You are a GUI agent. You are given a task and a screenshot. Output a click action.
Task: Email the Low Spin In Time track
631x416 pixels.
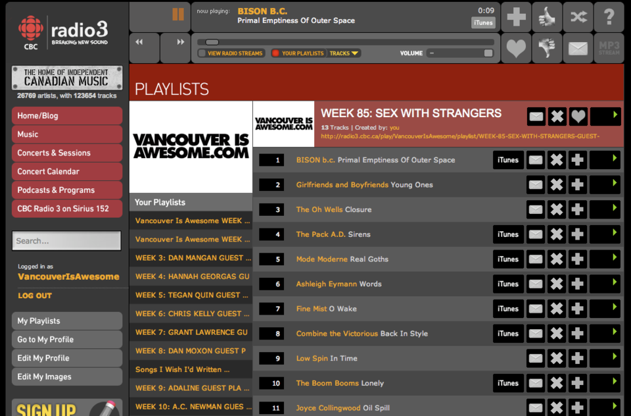point(536,358)
